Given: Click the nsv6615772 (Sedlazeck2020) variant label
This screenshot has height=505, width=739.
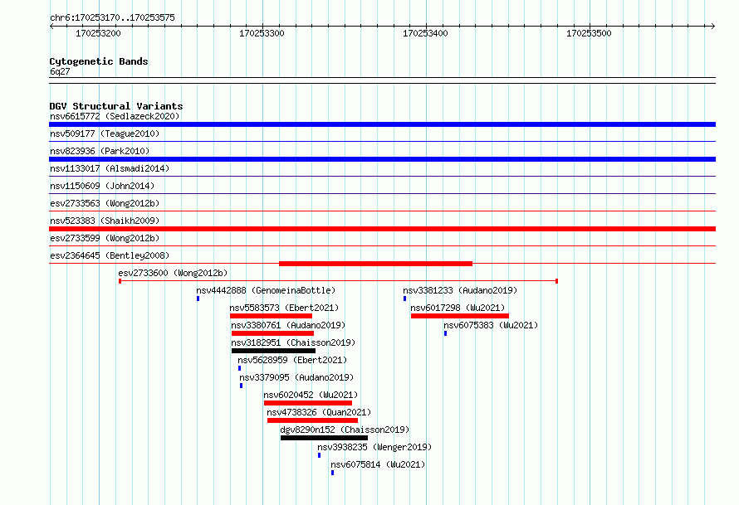Looking at the screenshot, I should (115, 116).
